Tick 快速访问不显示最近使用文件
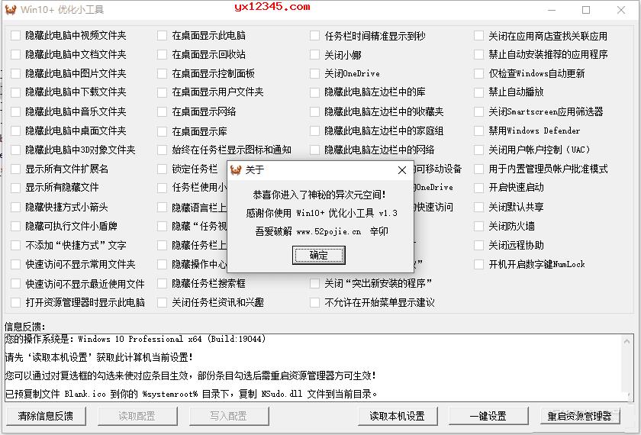The width and height of the screenshot is (641, 435). point(15,284)
